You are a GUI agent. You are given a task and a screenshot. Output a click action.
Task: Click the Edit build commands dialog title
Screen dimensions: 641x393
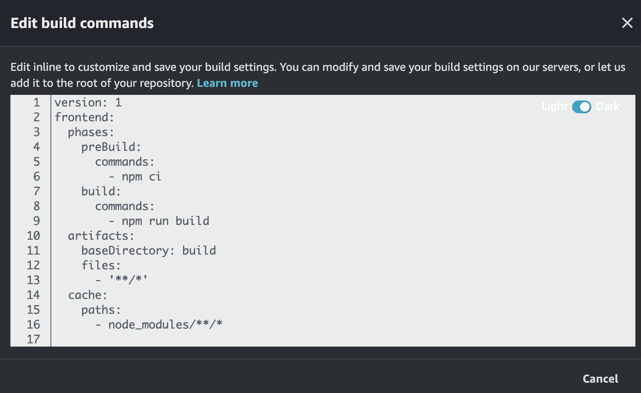[82, 23]
